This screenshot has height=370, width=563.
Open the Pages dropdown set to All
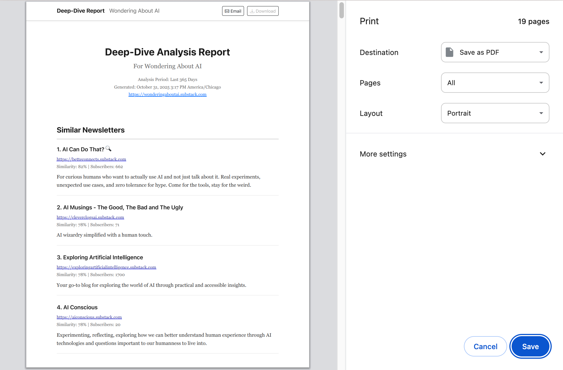495,83
